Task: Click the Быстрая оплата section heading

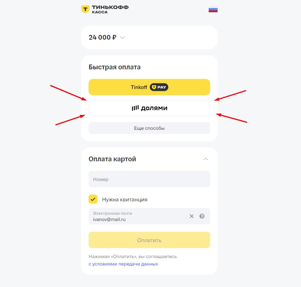Action: pyautogui.click(x=115, y=67)
